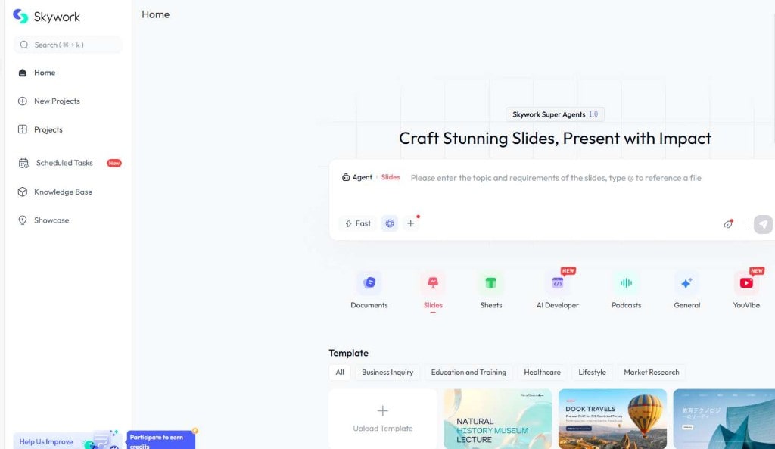Viewport: 775px width, 449px height.
Task: Open the AI Developer agent icon
Action: [x=557, y=282]
